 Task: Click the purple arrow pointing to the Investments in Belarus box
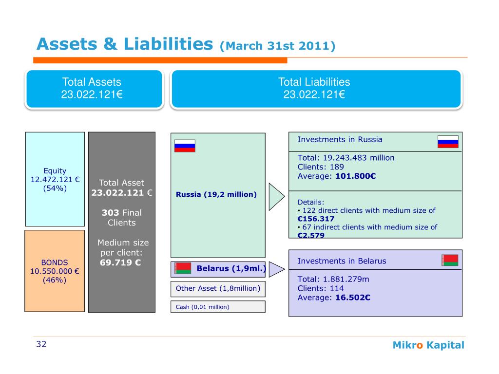coord(277,269)
